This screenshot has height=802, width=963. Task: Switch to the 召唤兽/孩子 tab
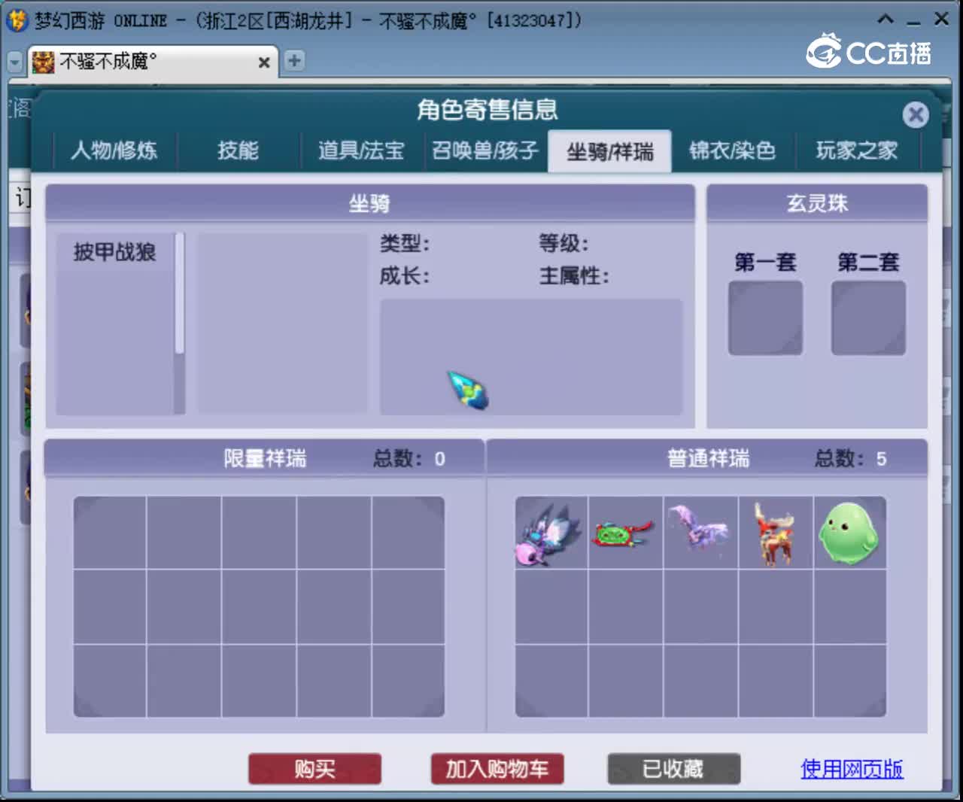pos(485,150)
